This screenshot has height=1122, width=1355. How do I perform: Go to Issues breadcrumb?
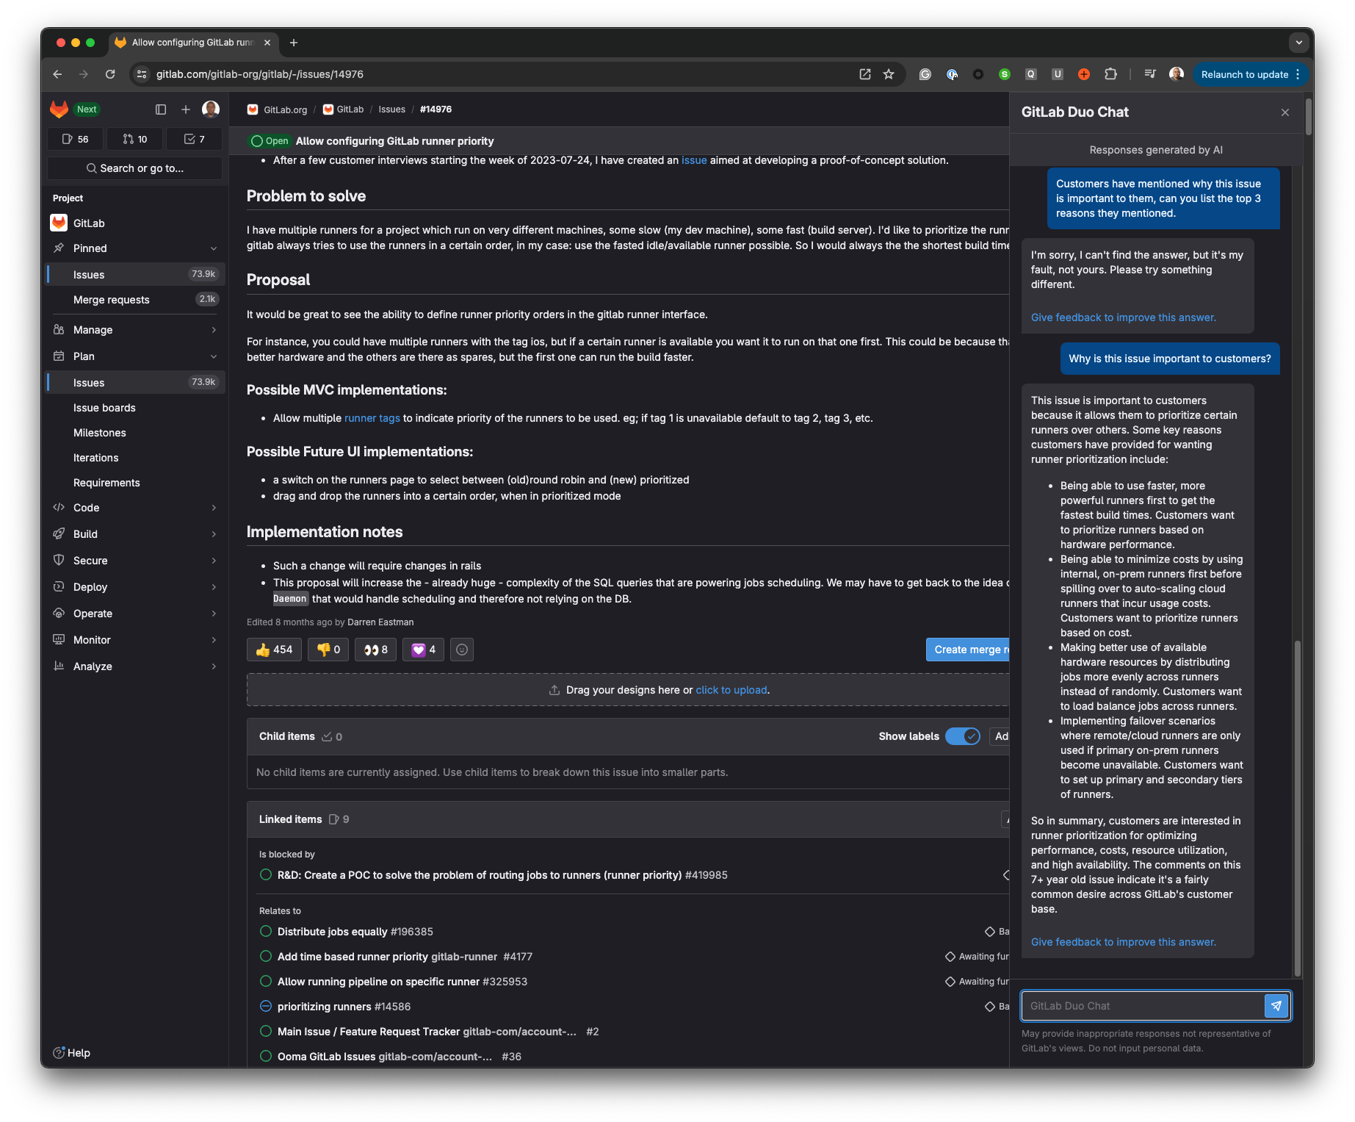tap(391, 109)
